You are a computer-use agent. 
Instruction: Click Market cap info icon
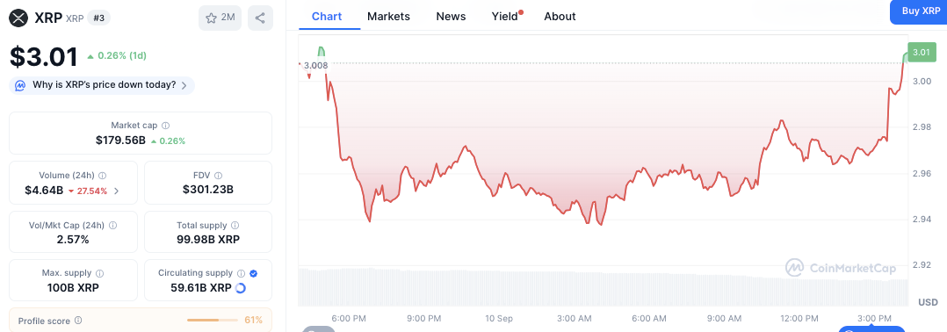pos(165,126)
